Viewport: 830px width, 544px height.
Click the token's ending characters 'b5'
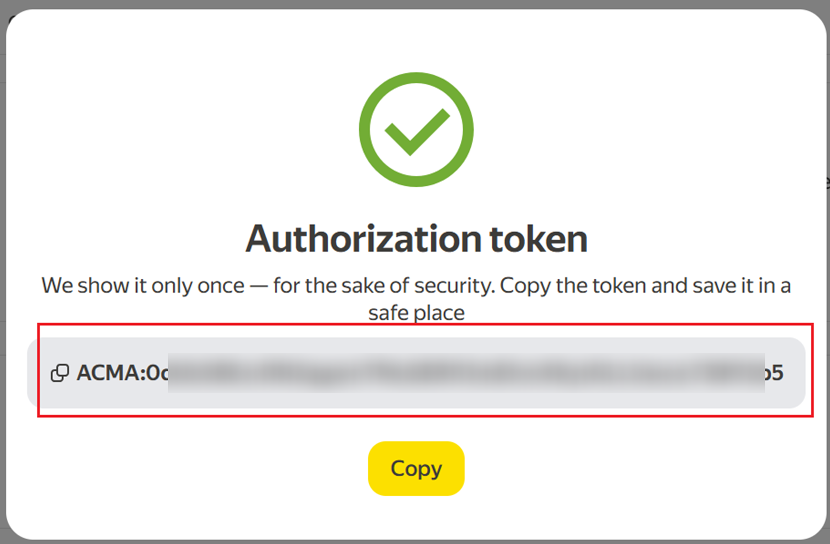tap(774, 373)
